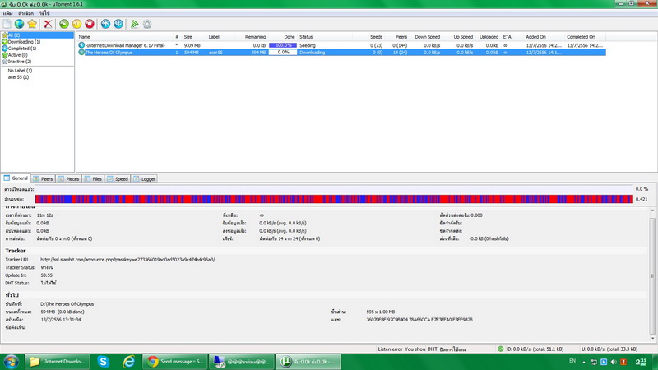Screen dimensions: 658x370
Task: Select the Active (0) category
Action: (17, 55)
